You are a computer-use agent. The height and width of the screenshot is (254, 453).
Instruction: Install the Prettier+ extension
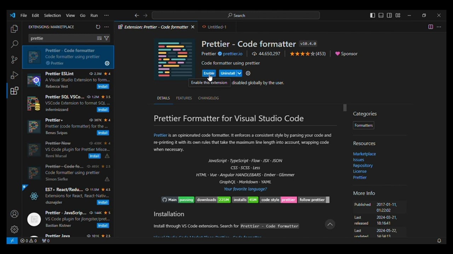click(x=103, y=133)
